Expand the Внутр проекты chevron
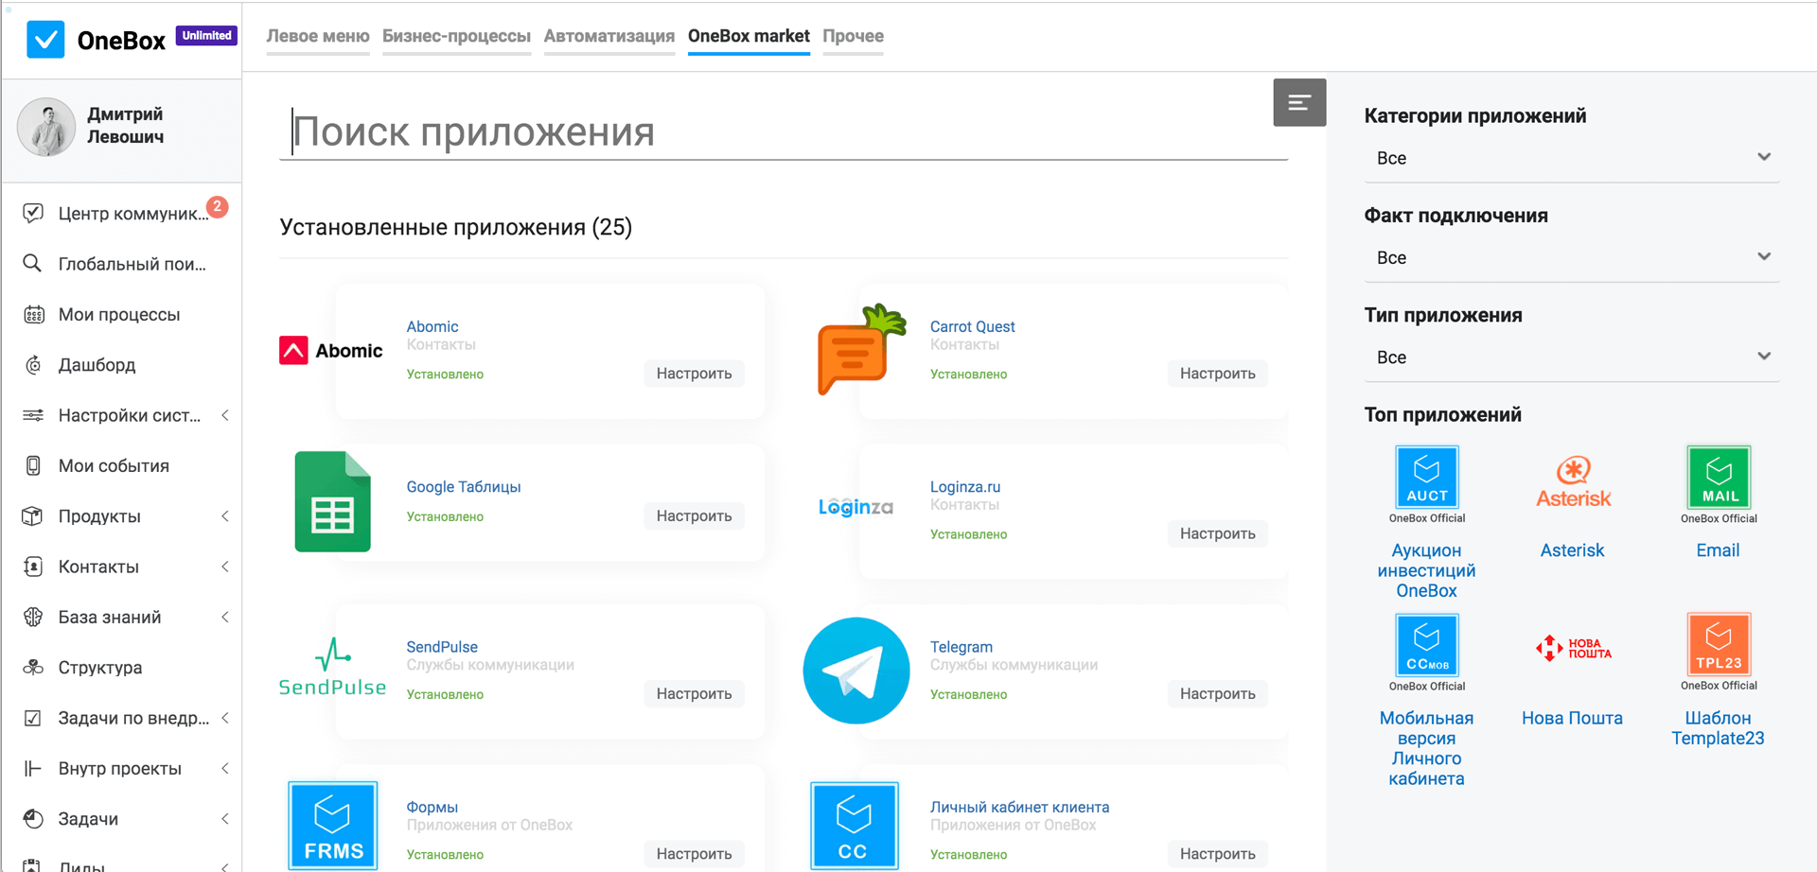 tap(225, 768)
